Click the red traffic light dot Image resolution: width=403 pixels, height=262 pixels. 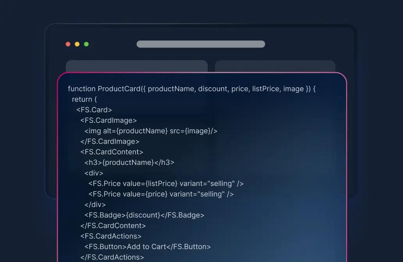click(68, 44)
